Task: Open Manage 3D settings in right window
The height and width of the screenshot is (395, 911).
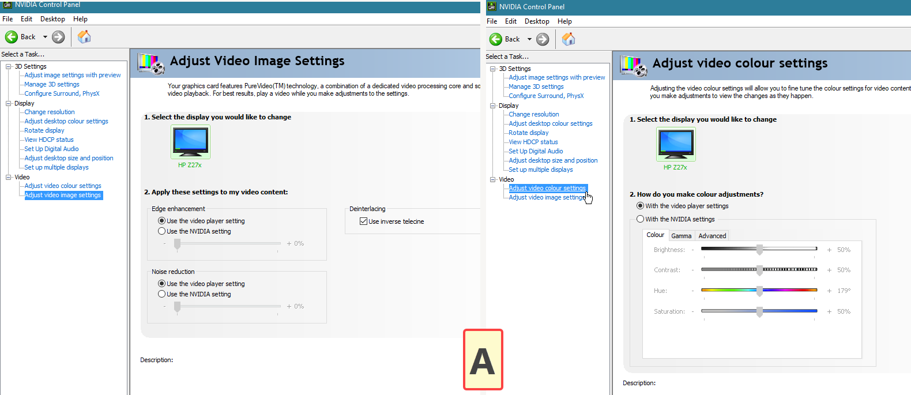Action: pos(536,86)
